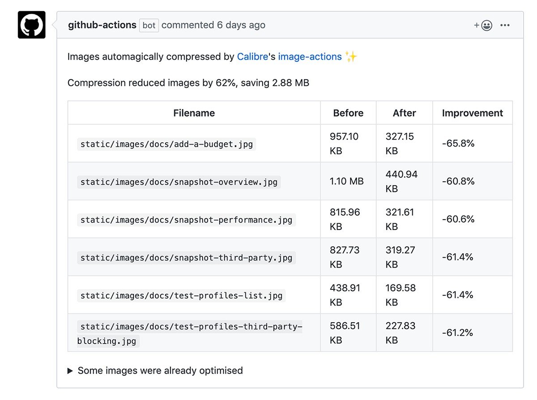537x400 pixels.
Task: Open the Calibre link
Action: [252, 56]
